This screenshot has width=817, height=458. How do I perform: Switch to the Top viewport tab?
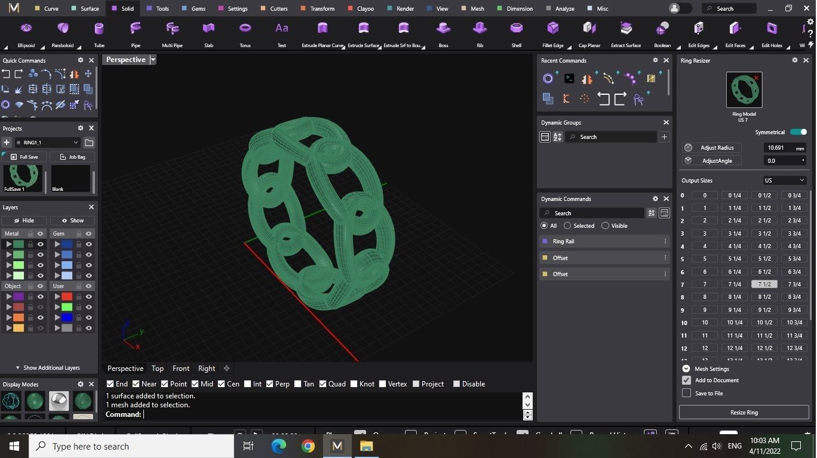[158, 369]
